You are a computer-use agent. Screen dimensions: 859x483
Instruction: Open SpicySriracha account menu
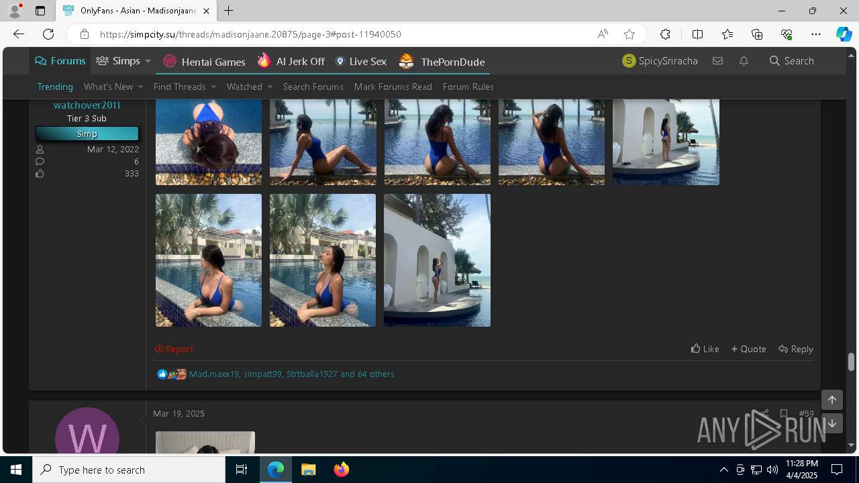tap(660, 61)
